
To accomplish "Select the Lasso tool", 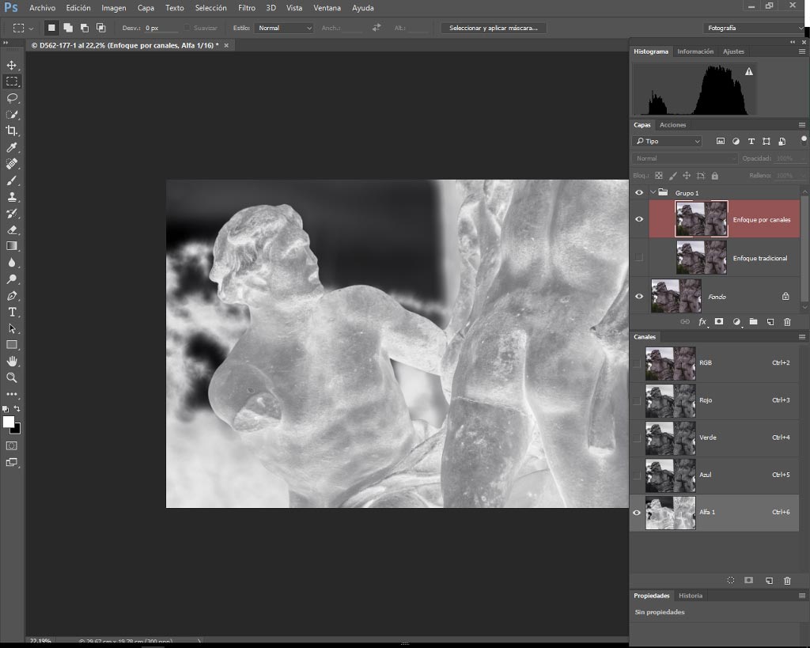I will click(x=12, y=97).
